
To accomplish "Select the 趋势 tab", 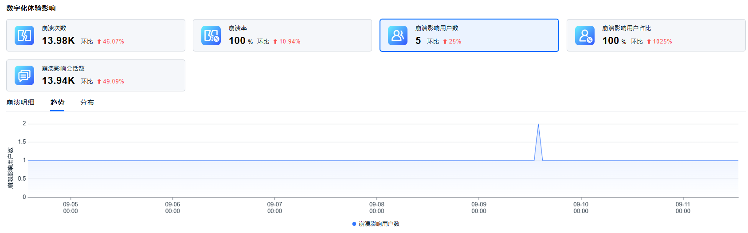I will (57, 103).
